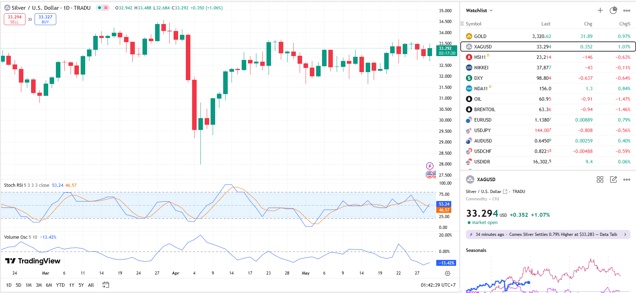Click the edit note icon for XAGUSD
The height and width of the screenshot is (293, 636).
click(613, 179)
